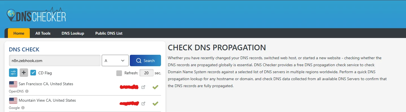Image resolution: width=406 pixels, height=112 pixels.
Task: Go to the DNS Lookup menu item
Action: click(x=73, y=33)
